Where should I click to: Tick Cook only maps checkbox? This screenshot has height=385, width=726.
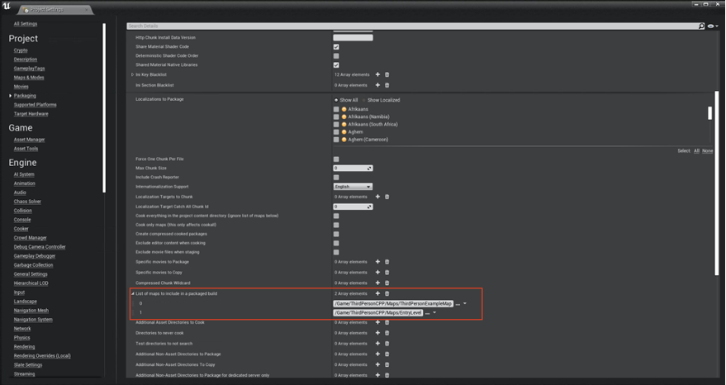(x=336, y=226)
